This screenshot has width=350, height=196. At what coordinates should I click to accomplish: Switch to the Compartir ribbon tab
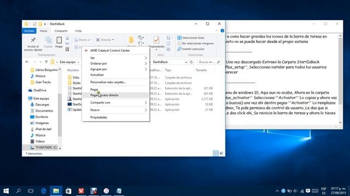(x=61, y=31)
